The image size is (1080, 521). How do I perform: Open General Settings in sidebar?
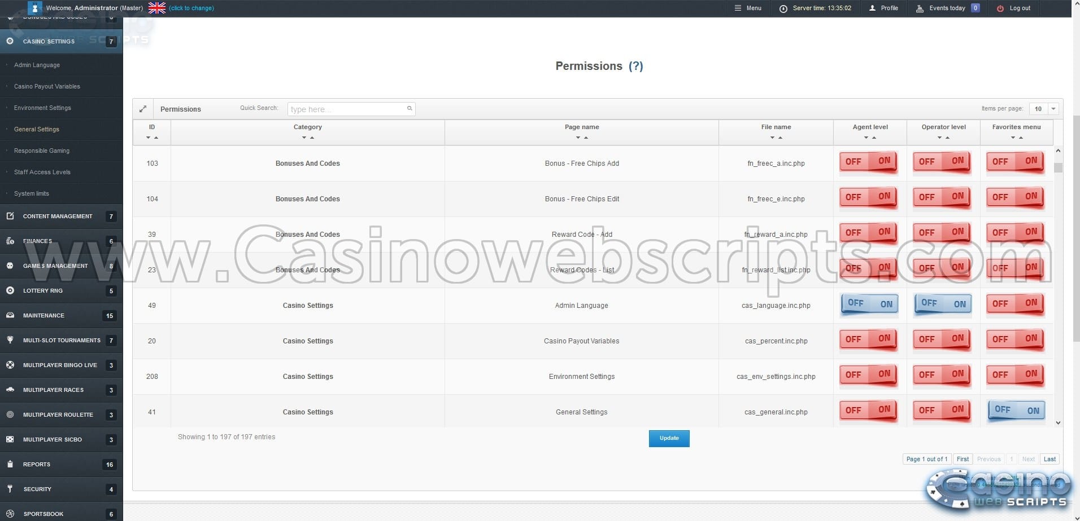[x=61, y=129]
